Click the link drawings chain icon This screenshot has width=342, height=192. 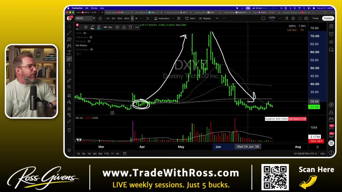69,121
